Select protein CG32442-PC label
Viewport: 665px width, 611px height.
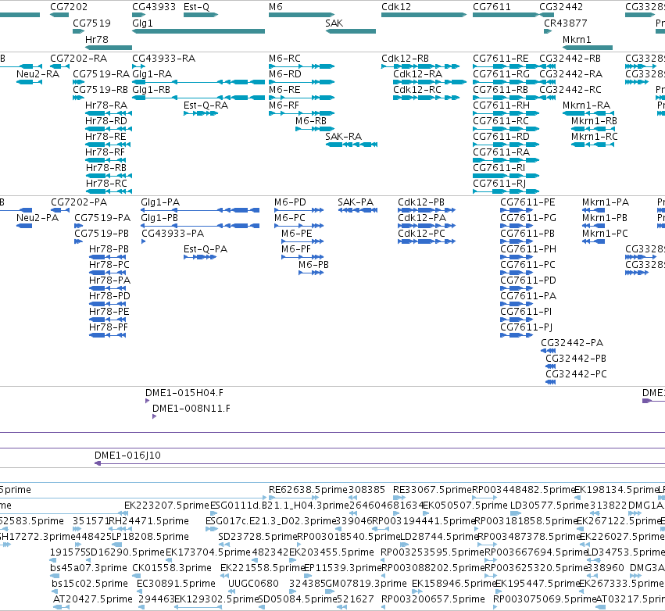[x=576, y=374]
